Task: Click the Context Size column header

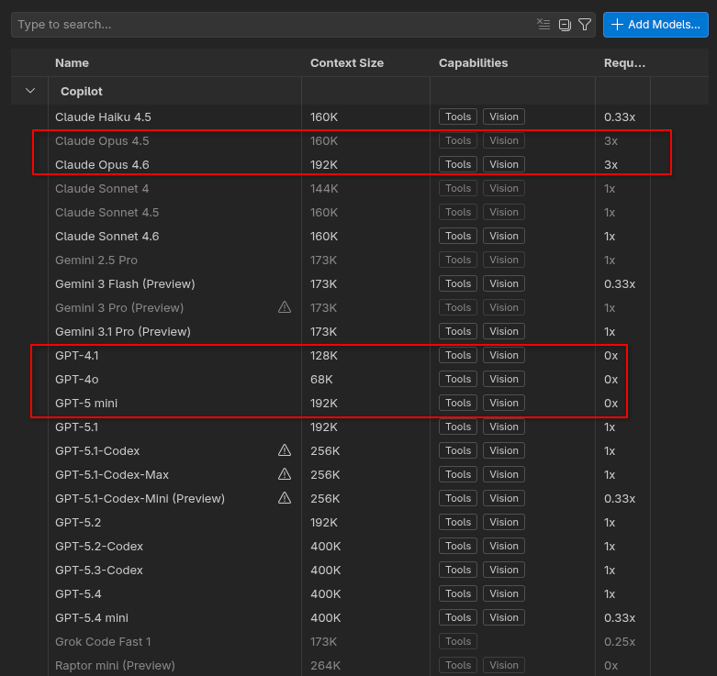Action: (x=347, y=63)
